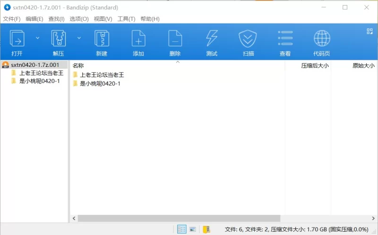The width and height of the screenshot is (378, 235).
Task: Open the Tools (工具) menu
Action: coord(126,19)
